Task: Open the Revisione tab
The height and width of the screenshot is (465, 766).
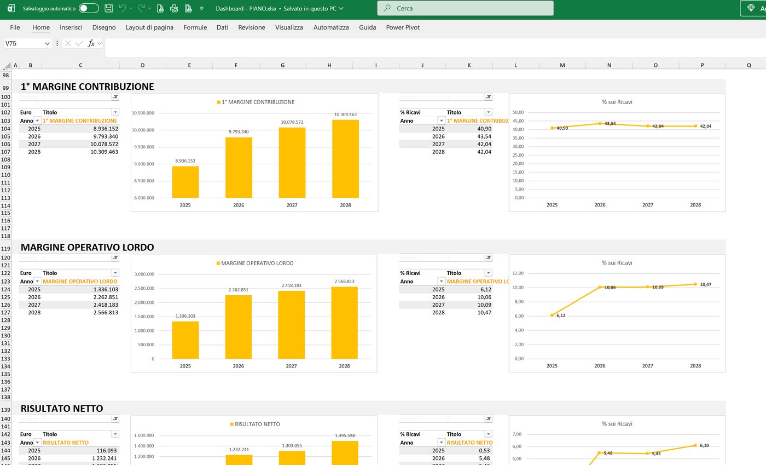Action: (252, 27)
